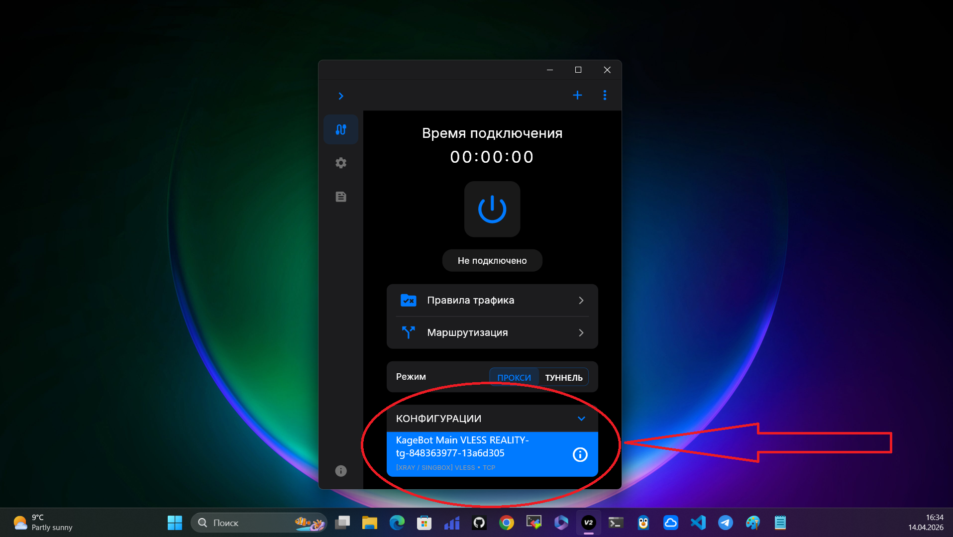Switch mode to ТУННЕЛЬ

pyautogui.click(x=563, y=377)
